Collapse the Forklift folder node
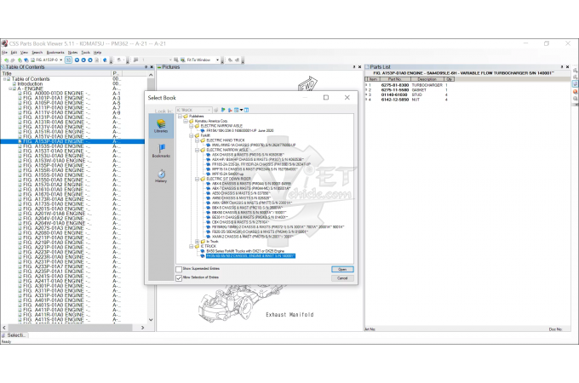The height and width of the screenshot is (383, 579). pos(192,135)
